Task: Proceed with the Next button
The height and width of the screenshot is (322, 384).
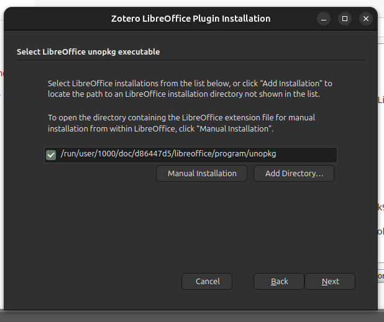Action: 330,282
